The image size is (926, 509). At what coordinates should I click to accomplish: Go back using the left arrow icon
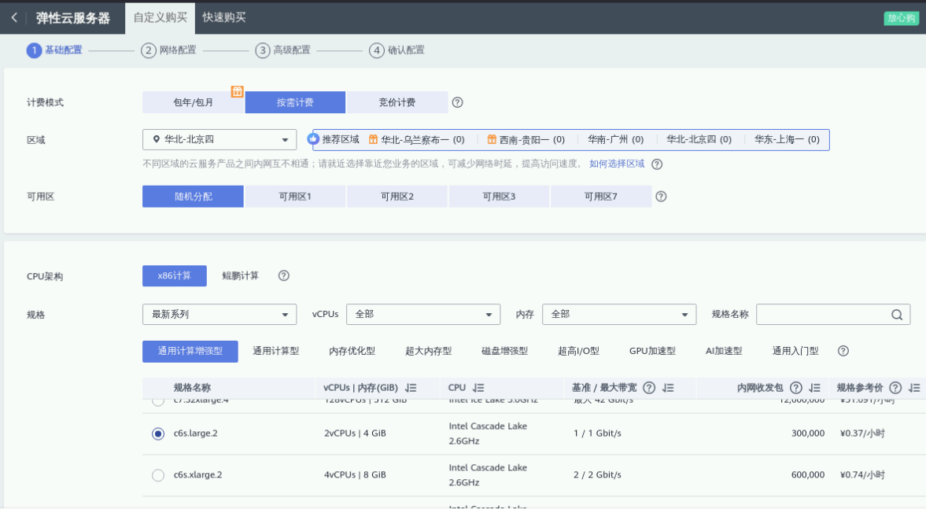tap(14, 18)
